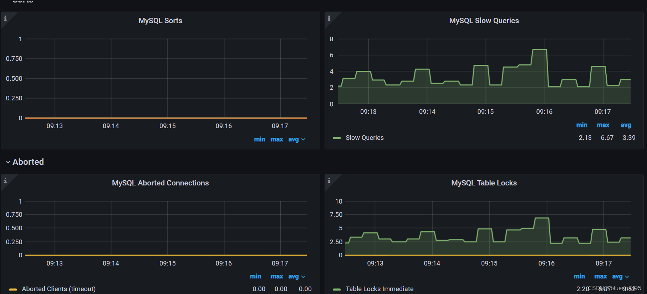Click the 09:14 label under the Aborted Connections graph
This screenshot has width=647, height=294.
click(111, 263)
